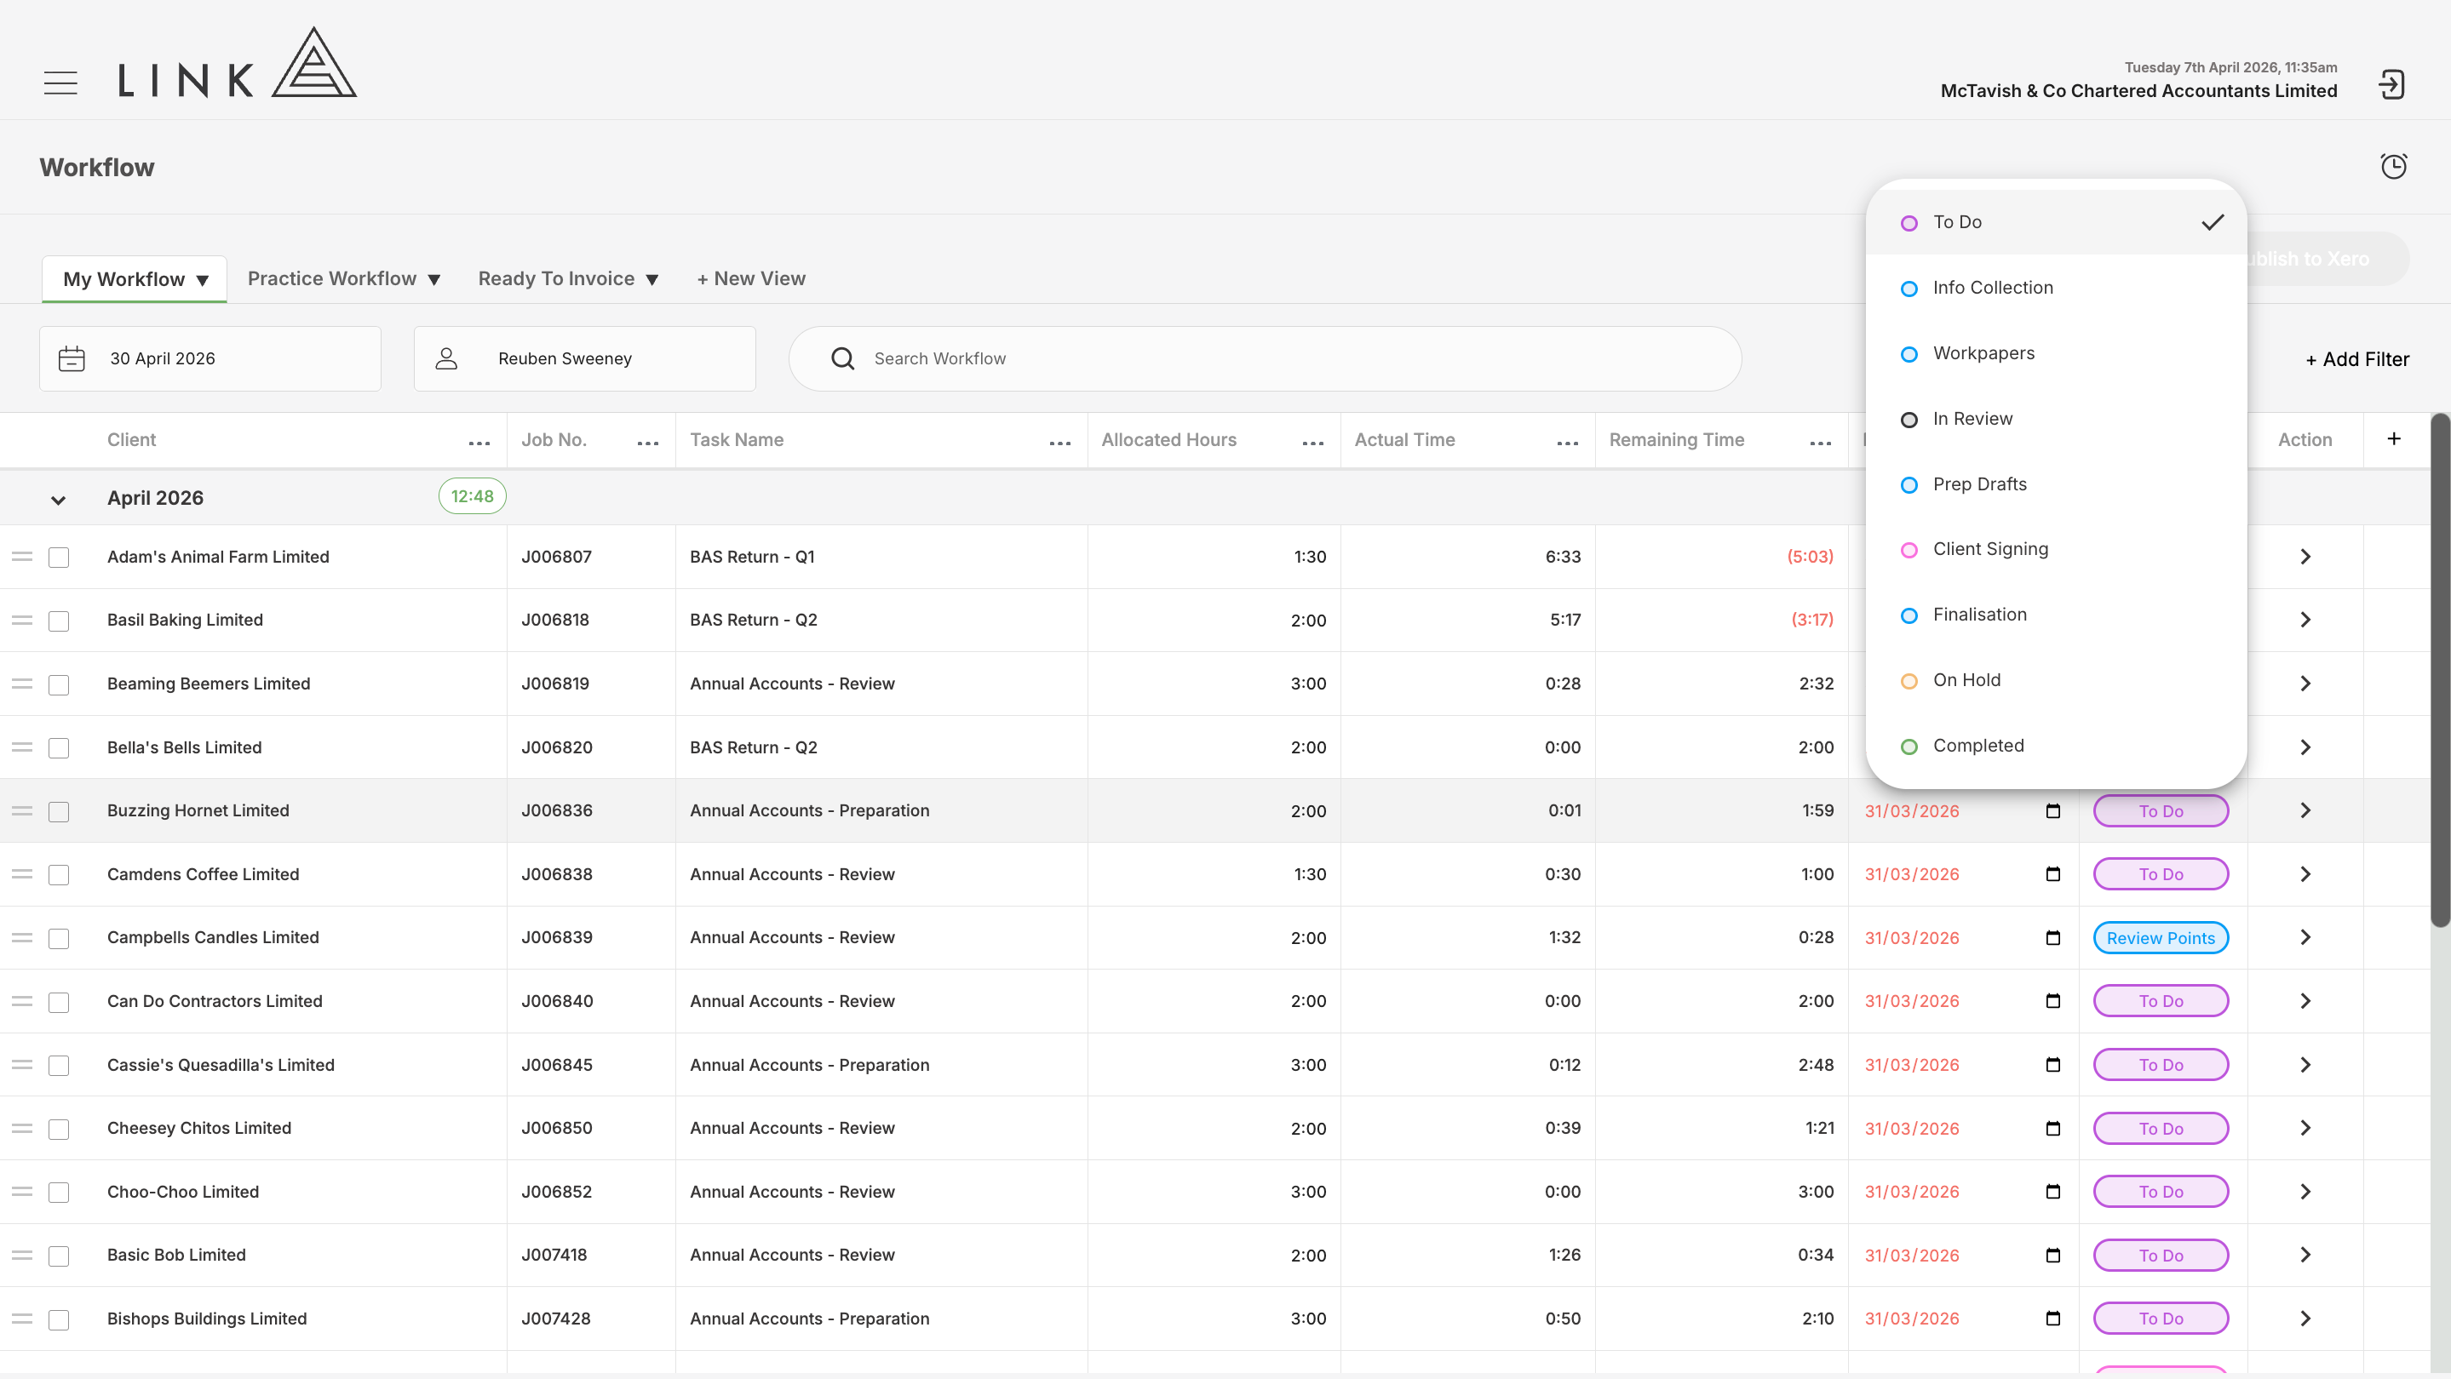Screen dimensions: 2451x1379
Task: Open status dropdown for Can Do Contractors
Action: coord(2161,1000)
